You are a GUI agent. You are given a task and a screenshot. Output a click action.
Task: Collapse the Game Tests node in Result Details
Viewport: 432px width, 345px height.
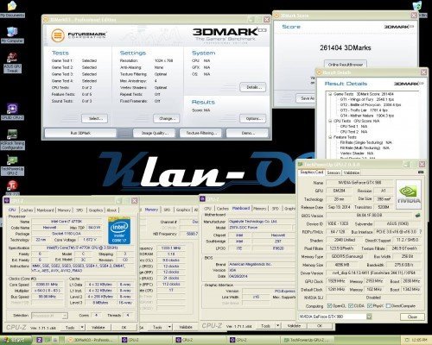tap(330, 94)
